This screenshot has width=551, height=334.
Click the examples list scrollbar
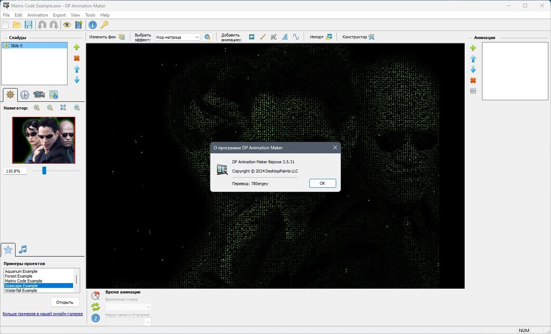click(x=76, y=280)
